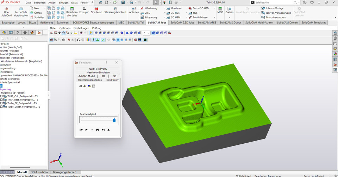Click the Maschinenprozess icon
Viewport: 338px width, 177px height.
pyautogui.click(x=263, y=18)
